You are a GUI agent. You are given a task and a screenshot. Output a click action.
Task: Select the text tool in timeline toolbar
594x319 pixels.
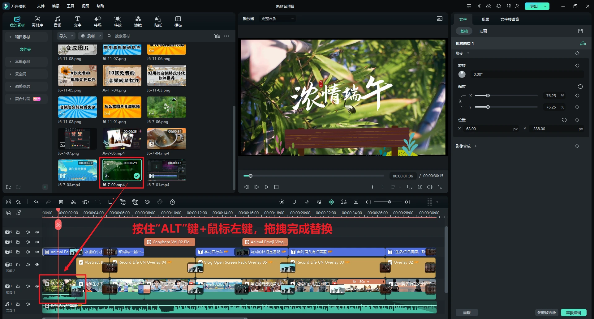click(98, 202)
